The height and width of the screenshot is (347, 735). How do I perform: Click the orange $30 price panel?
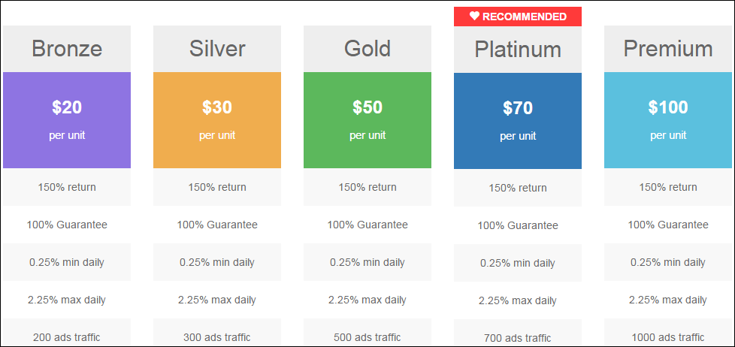[217, 120]
